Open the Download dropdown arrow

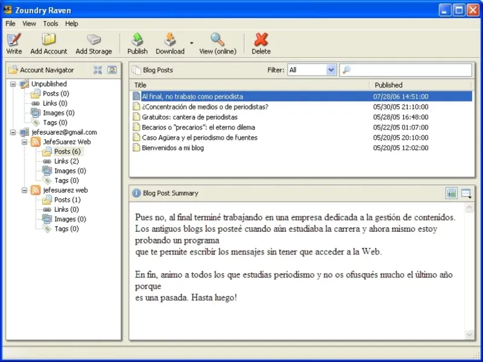pyautogui.click(x=191, y=43)
